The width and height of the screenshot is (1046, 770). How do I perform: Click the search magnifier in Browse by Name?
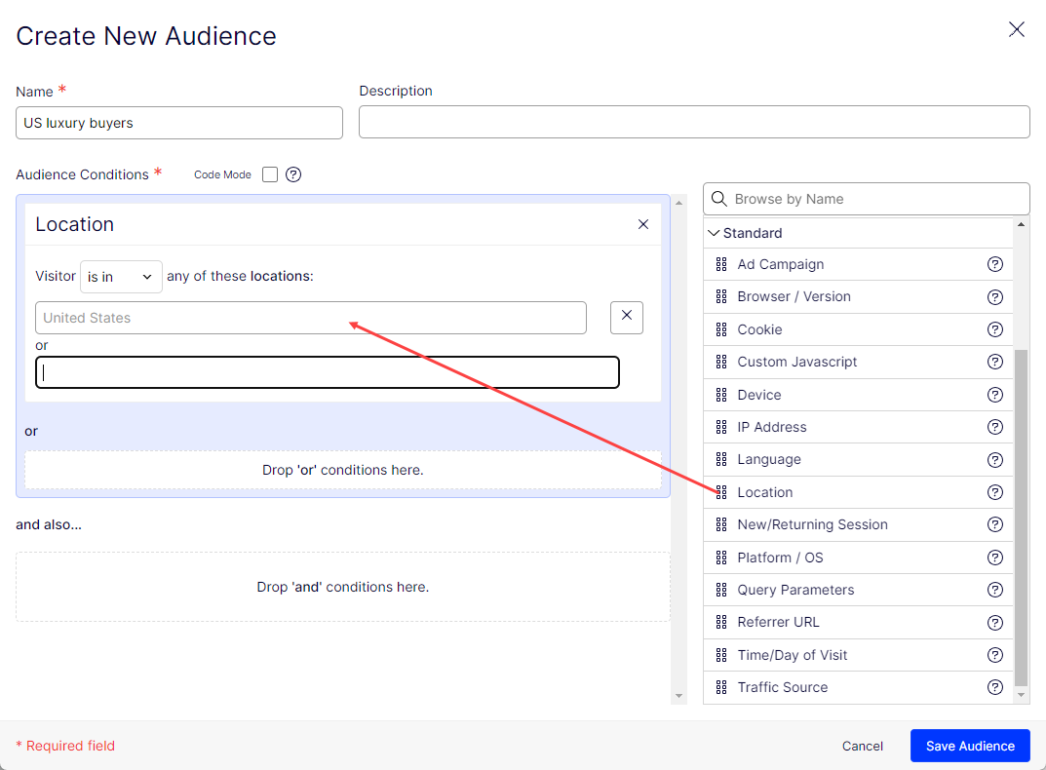coord(718,199)
